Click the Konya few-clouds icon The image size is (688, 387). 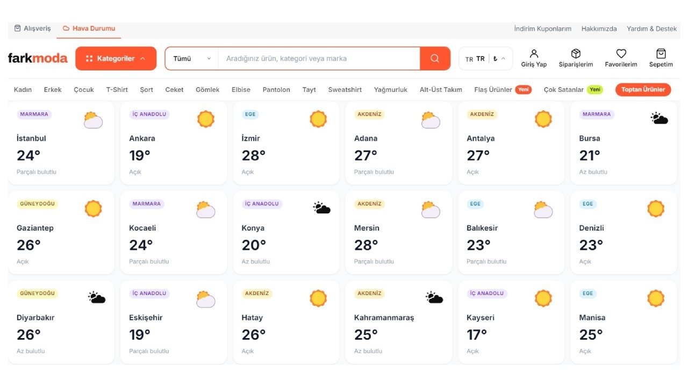(x=321, y=208)
